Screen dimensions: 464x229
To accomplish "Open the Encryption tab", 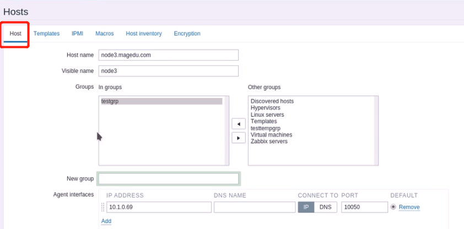I will point(187,34).
